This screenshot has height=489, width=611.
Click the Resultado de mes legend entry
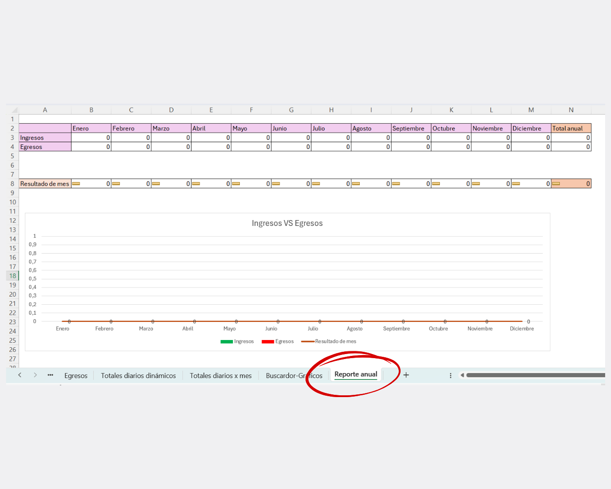coord(335,341)
